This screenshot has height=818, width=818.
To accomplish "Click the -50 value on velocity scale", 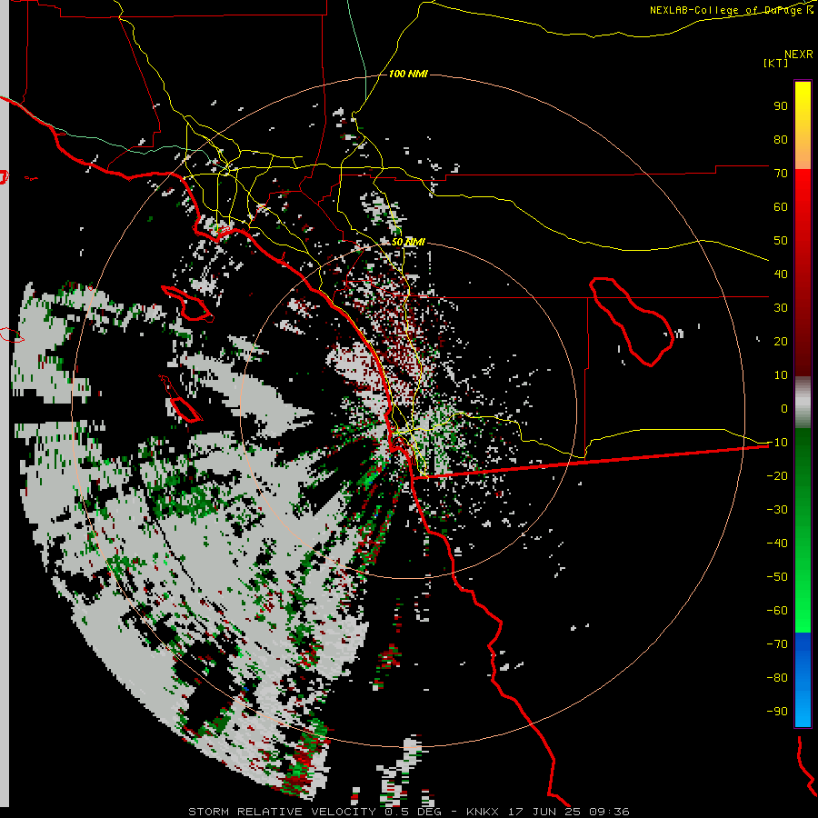I will (x=777, y=577).
